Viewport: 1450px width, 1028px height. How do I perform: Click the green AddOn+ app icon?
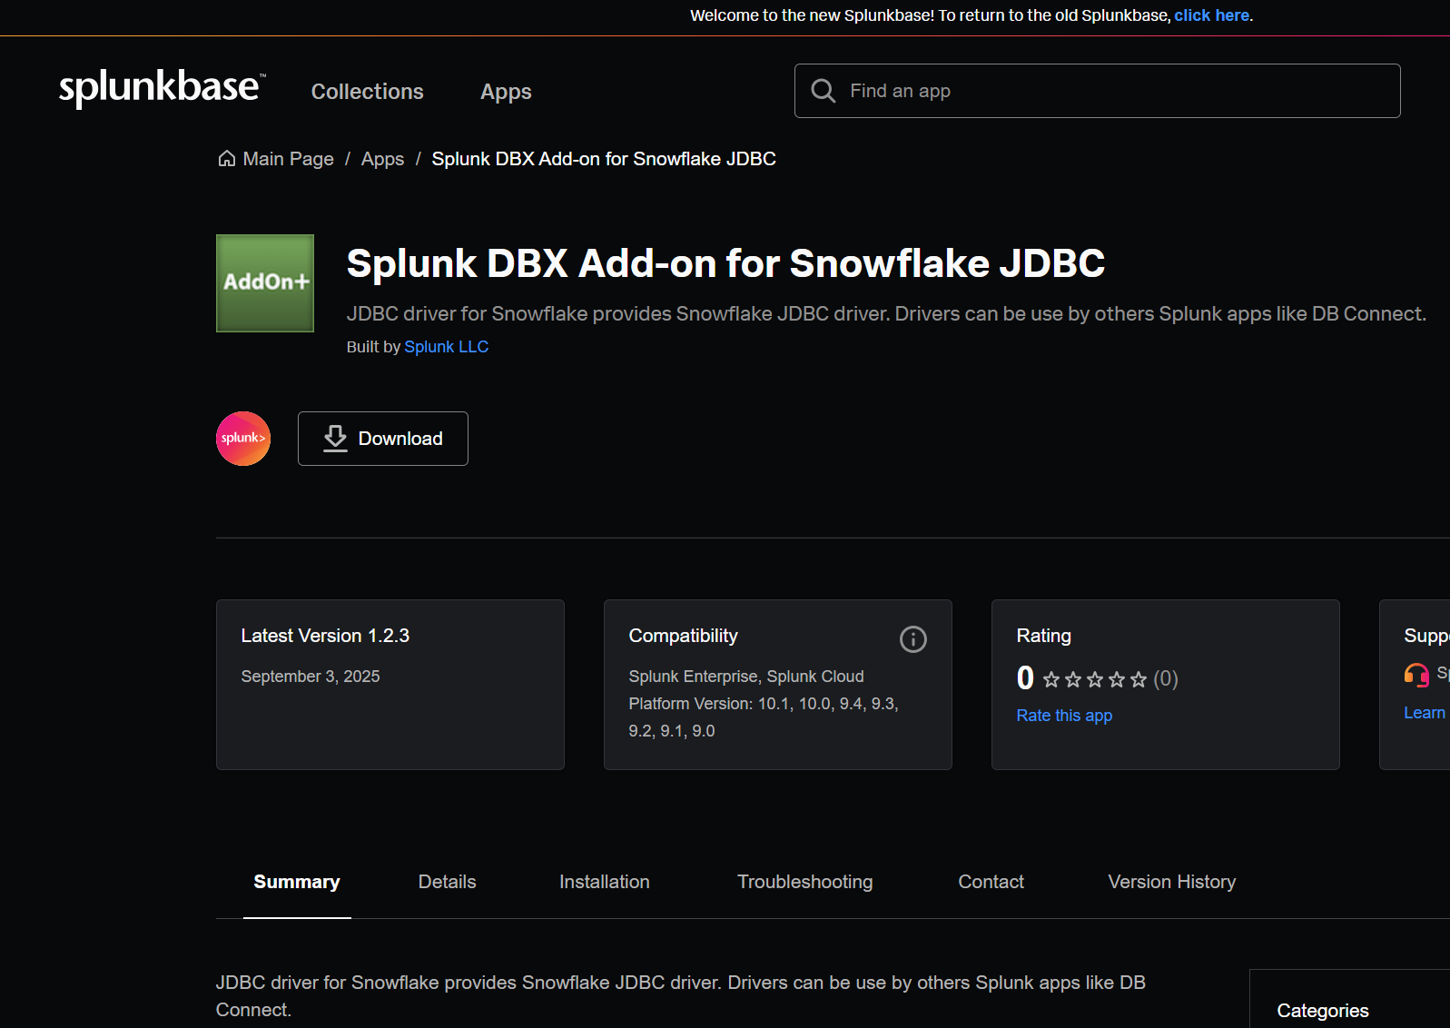click(x=265, y=283)
